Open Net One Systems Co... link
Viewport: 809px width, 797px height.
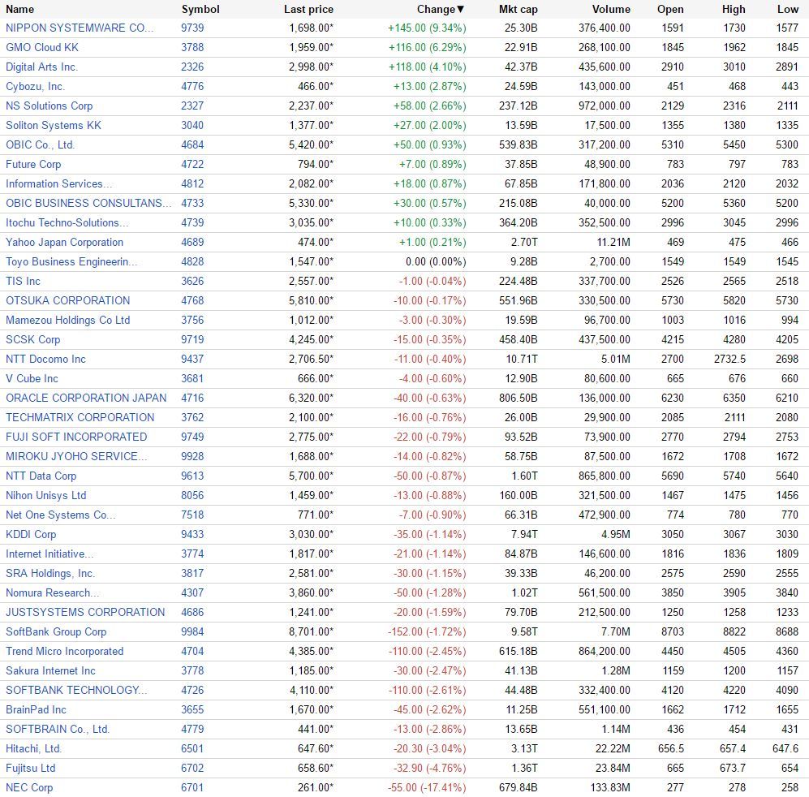(x=61, y=515)
